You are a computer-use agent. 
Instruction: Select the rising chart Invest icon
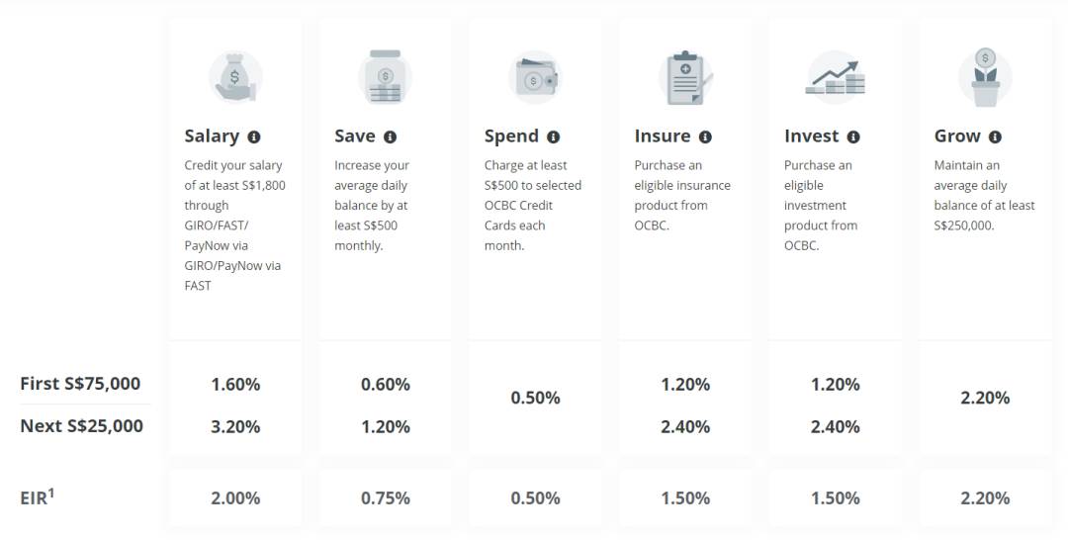pos(835,77)
